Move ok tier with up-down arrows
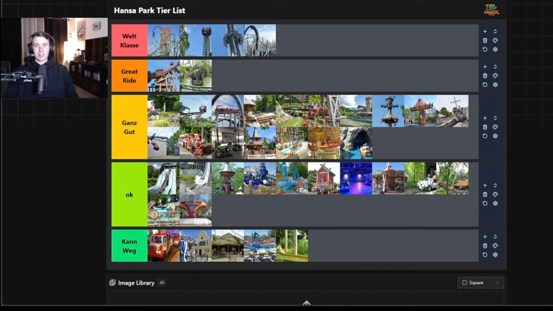 click(495, 186)
